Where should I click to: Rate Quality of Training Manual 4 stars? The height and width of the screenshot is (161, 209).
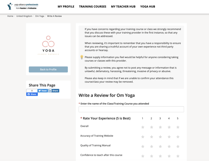pos(169,146)
